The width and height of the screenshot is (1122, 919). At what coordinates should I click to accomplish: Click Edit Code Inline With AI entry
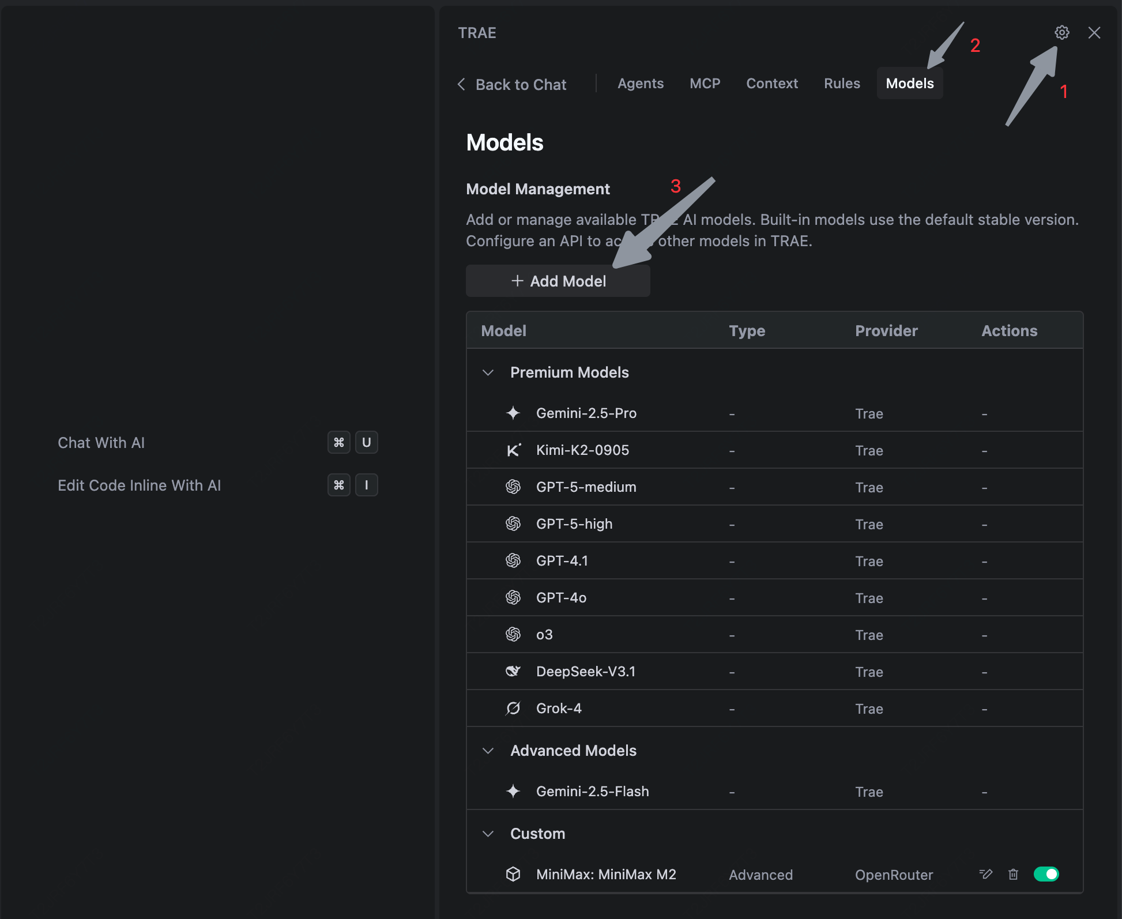click(x=140, y=485)
